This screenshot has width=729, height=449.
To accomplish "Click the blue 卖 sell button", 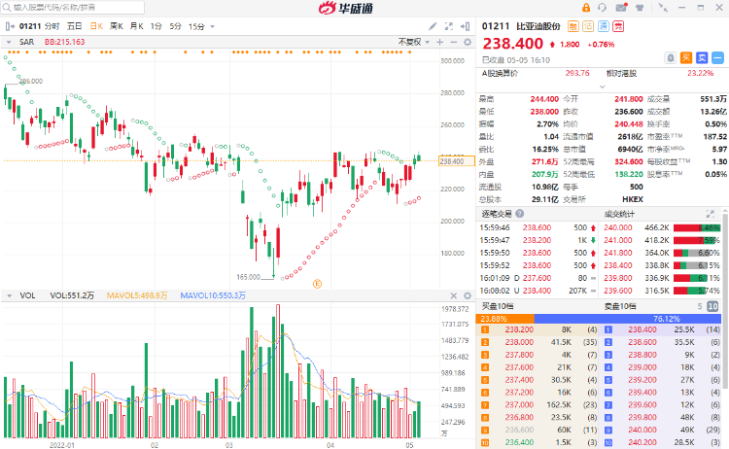I will [x=702, y=57].
